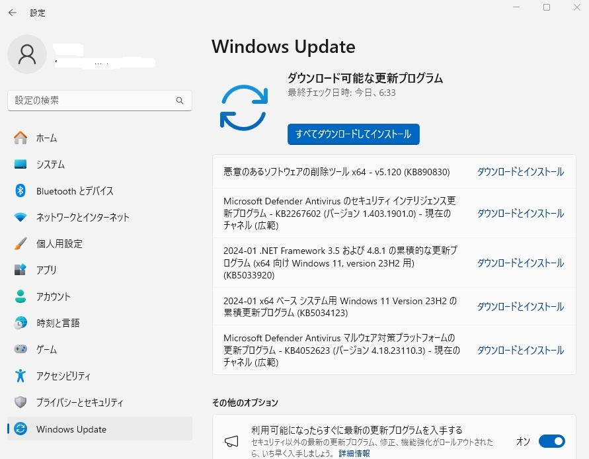Close the 設定 window
Screen dimensions: 589x459
point(577,7)
